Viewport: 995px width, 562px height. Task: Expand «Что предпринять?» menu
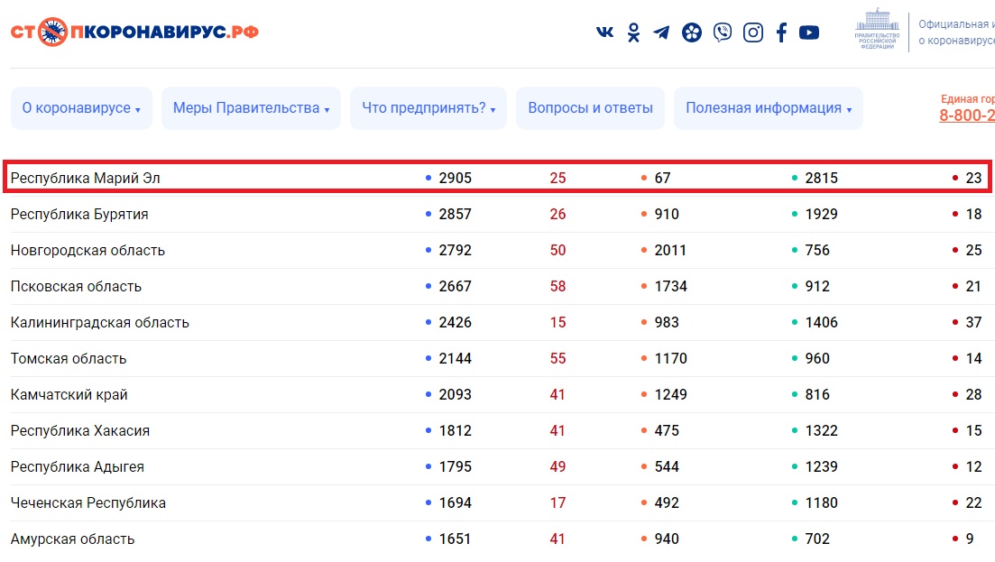pos(428,108)
